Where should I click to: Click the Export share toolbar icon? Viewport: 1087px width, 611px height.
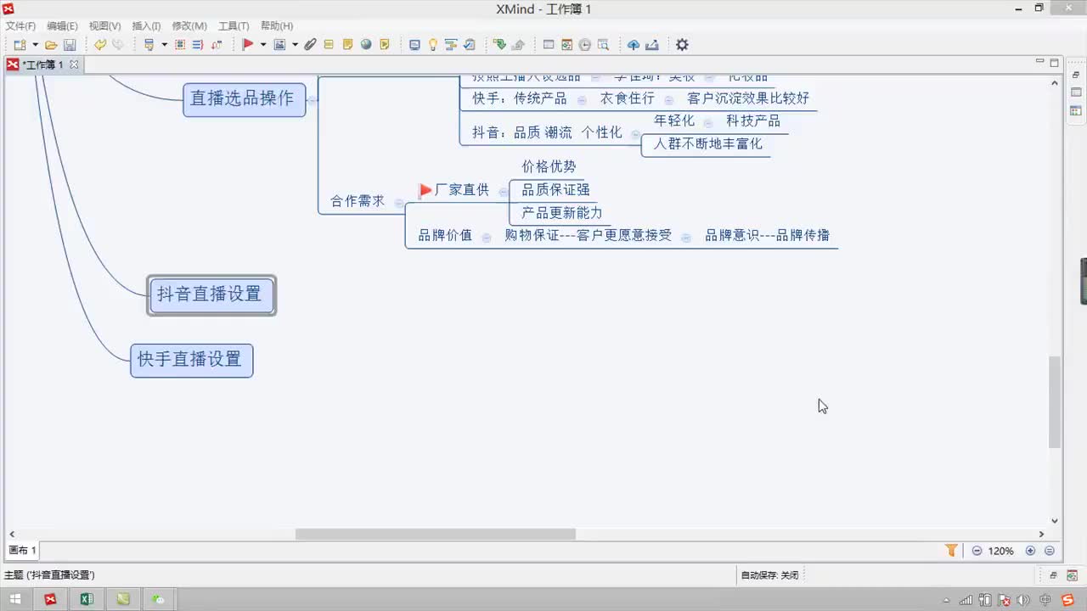tap(652, 45)
